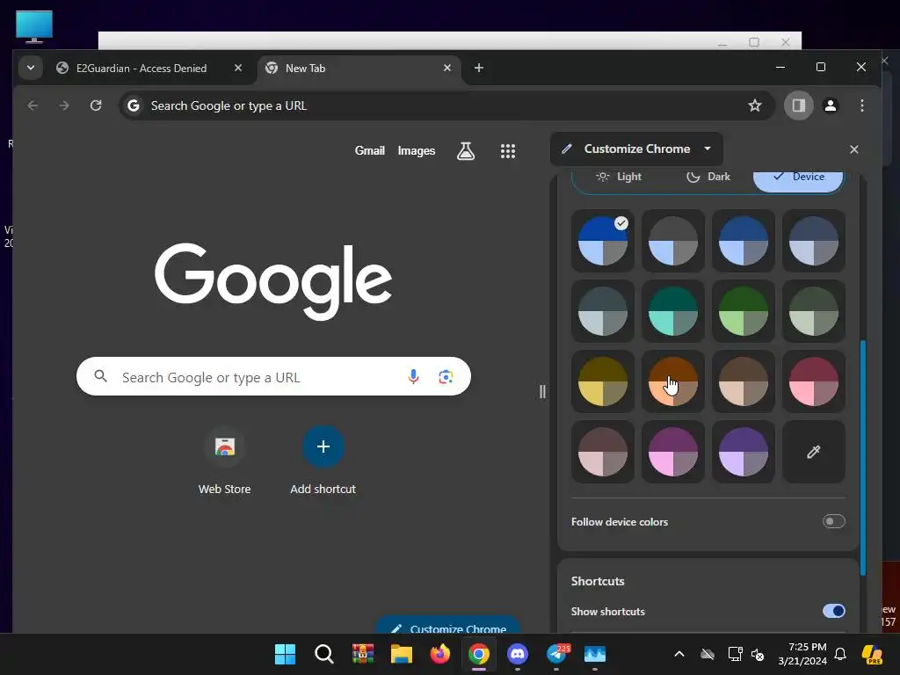900x675 pixels.
Task: Toggle Follow device colors switch
Action: pyautogui.click(x=833, y=521)
